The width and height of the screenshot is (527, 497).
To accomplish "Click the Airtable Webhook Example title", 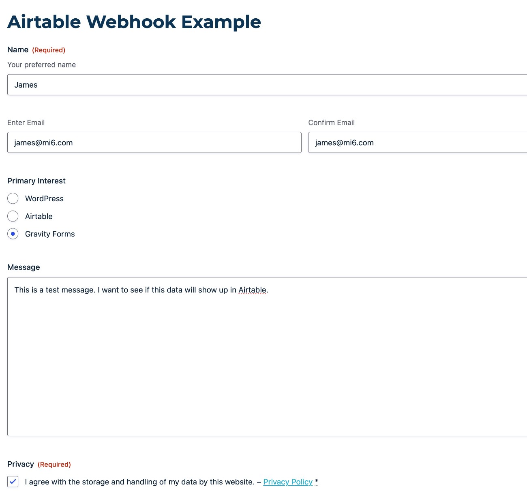I will (134, 22).
